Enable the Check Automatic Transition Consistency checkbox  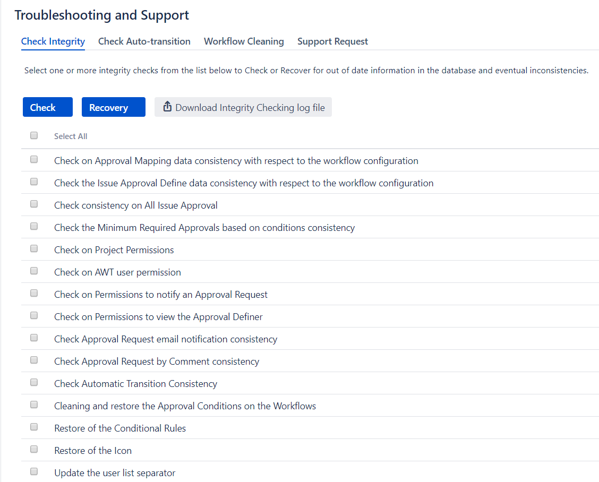[34, 382]
